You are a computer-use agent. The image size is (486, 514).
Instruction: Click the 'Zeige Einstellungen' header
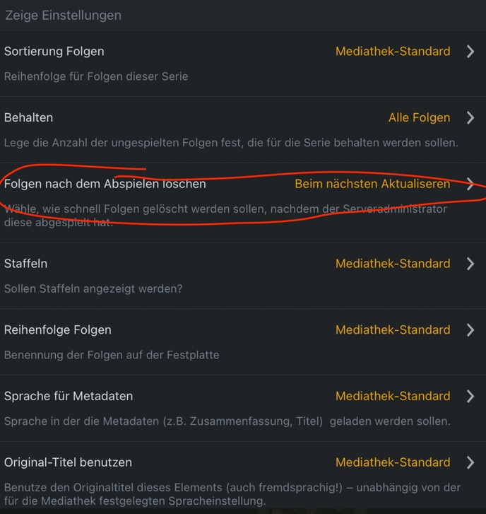coord(63,15)
